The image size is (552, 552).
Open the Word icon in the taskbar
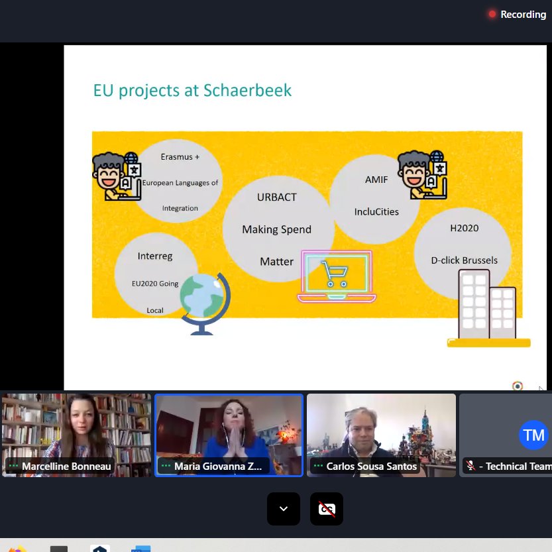140,549
